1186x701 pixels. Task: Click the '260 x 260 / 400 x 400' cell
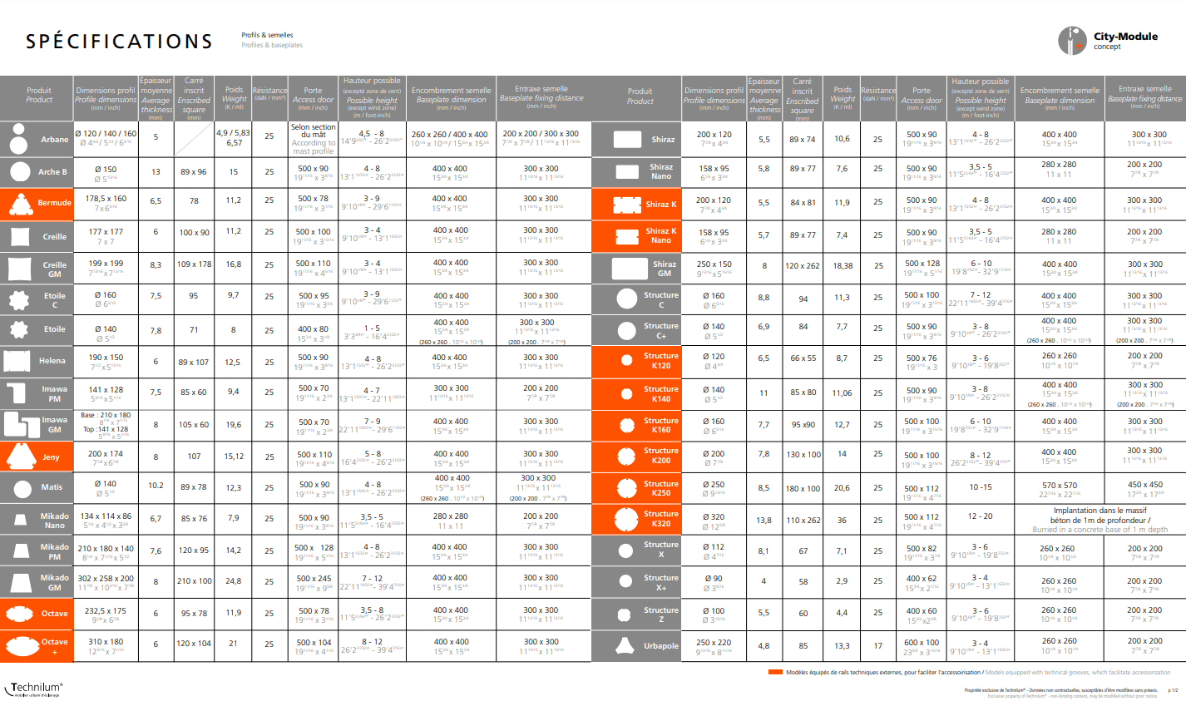click(450, 134)
